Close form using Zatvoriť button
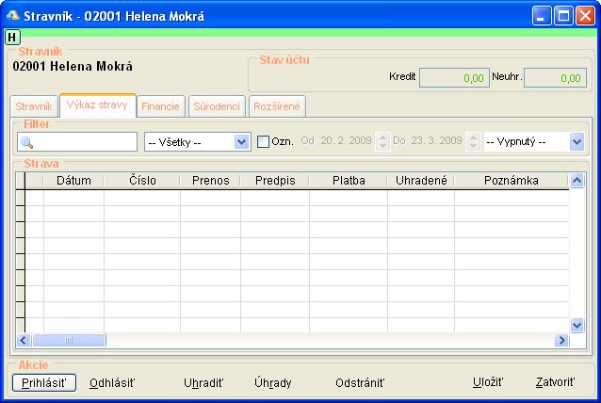 [x=555, y=382]
